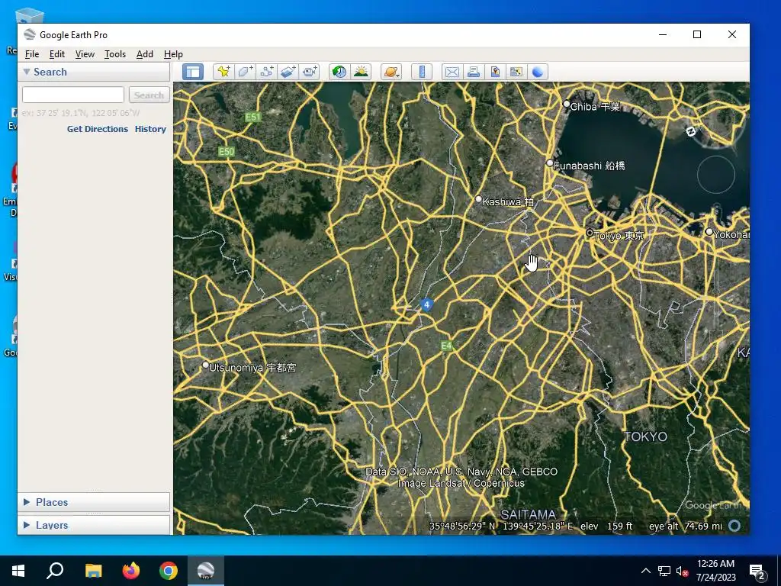The image size is (781, 586).
Task: Click the north-up compass N marker
Action: coord(690,131)
